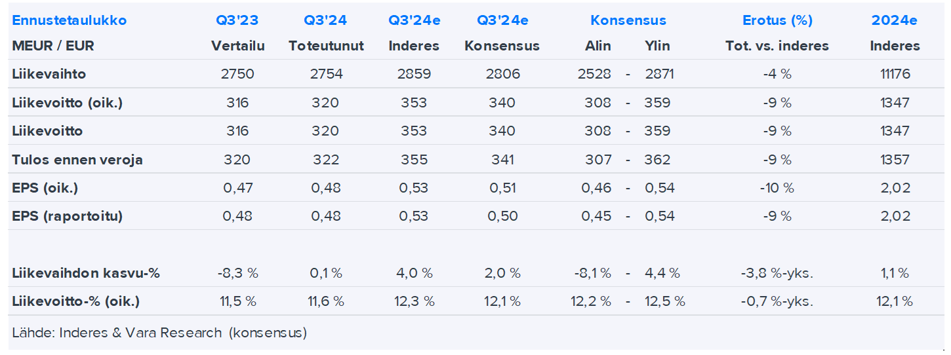Screen dimensions: 951x355
Task: Select the Liikevaihto row label
Action: point(49,74)
